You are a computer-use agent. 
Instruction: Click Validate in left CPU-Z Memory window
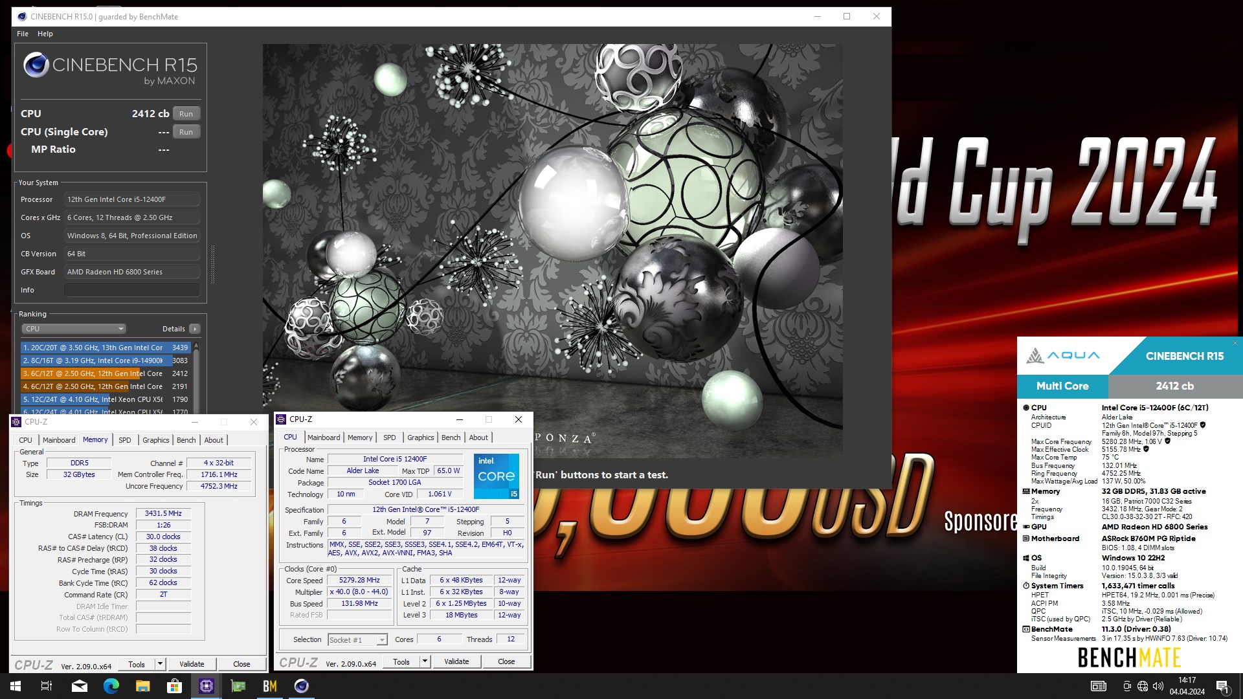[192, 664]
